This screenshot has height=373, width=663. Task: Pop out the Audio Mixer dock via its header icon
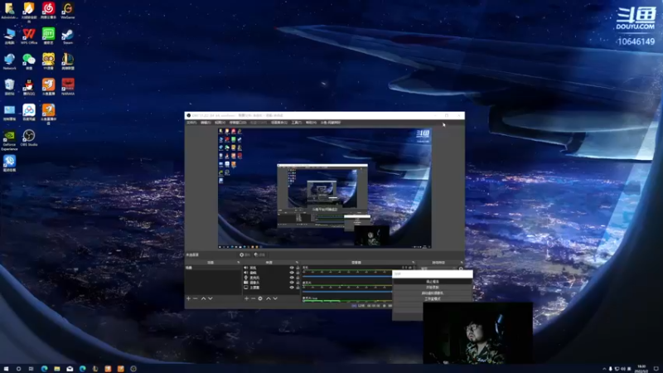click(413, 263)
